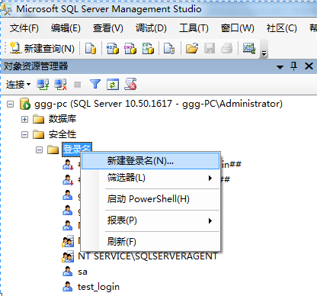Click the ggg-pc server database icon

coord(25,104)
